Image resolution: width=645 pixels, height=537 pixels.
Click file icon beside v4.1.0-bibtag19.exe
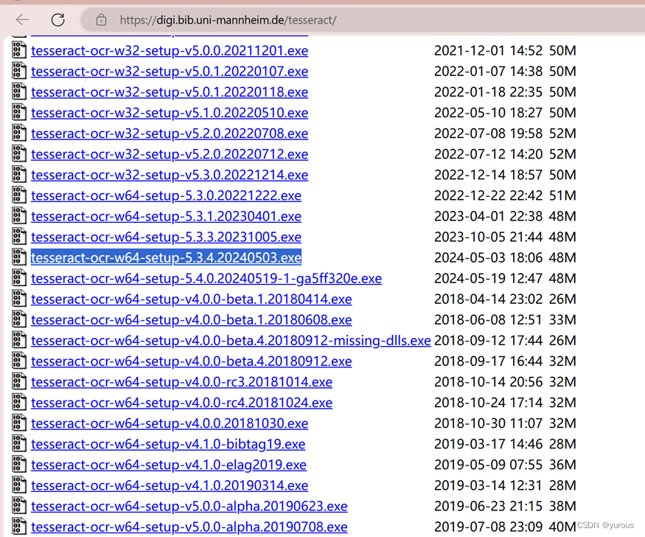pyautogui.click(x=19, y=443)
